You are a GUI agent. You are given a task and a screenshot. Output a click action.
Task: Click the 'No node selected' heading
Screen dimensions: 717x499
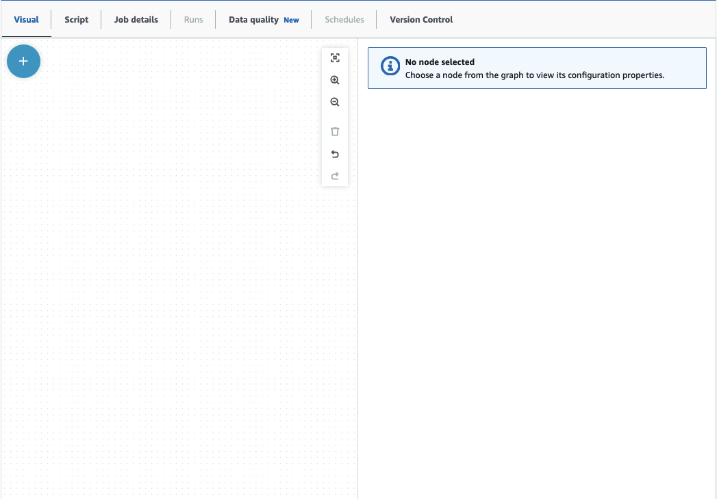coord(440,62)
